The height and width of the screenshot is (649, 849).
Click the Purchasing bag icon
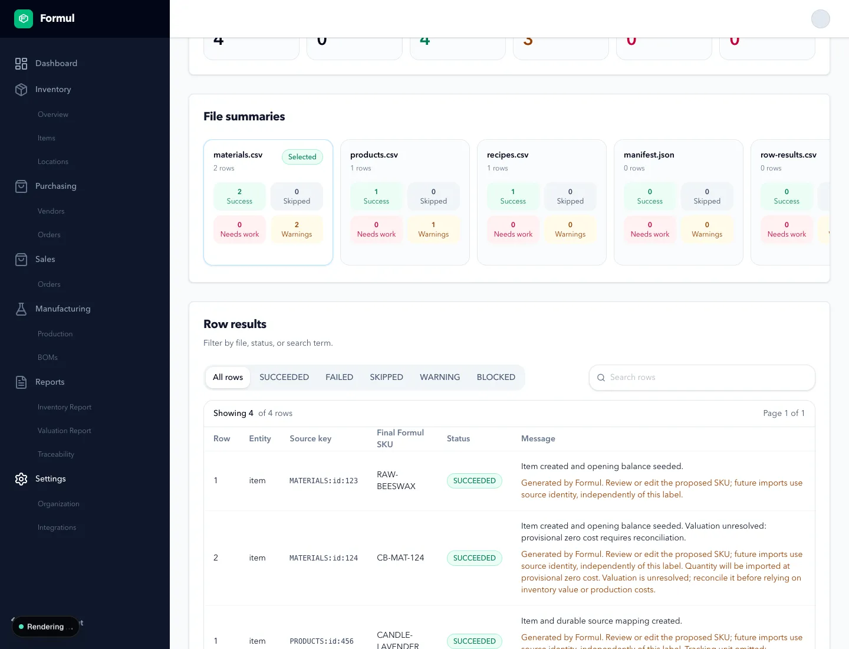(x=21, y=186)
